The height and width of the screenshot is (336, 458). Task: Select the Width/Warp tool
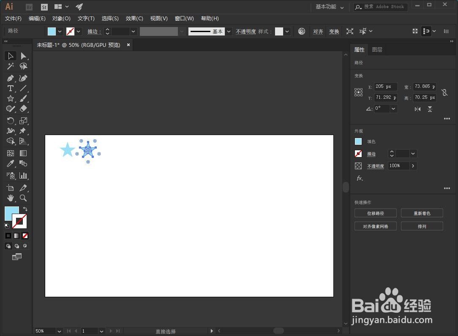11,131
